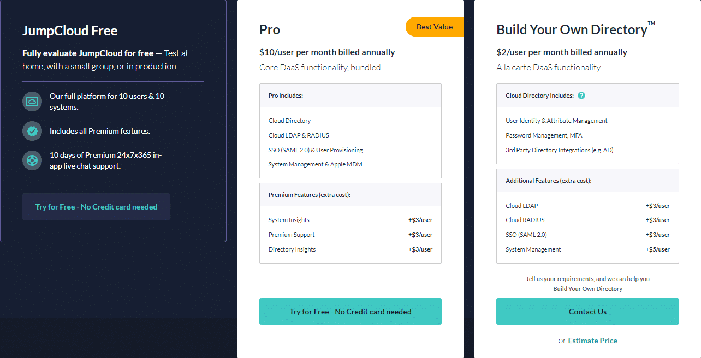Select the '+$5/user' price for System Management

point(657,249)
